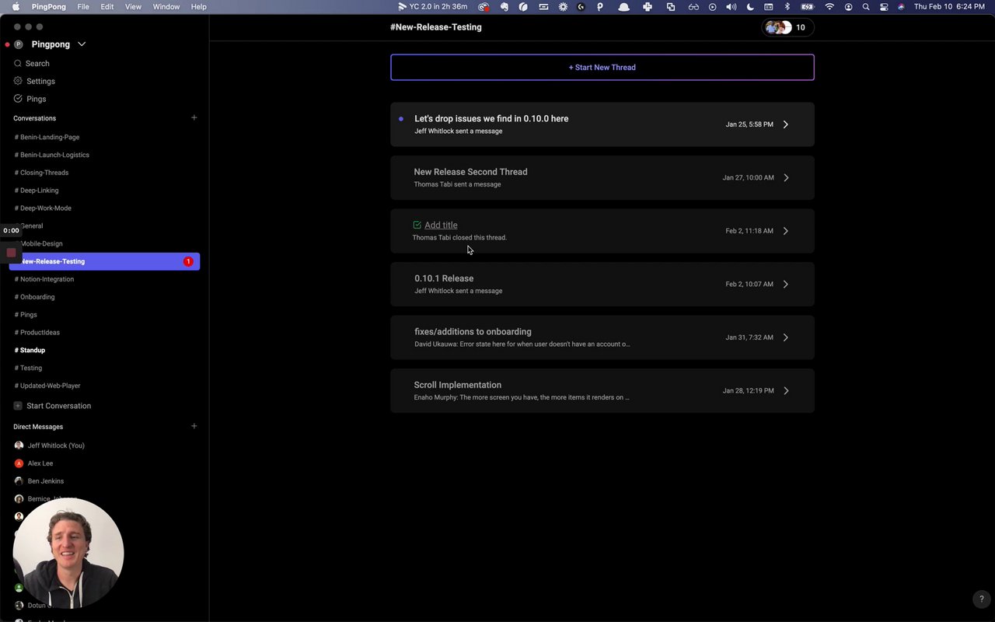Click the member avatars group in header
995x622 pixels.
(778, 27)
